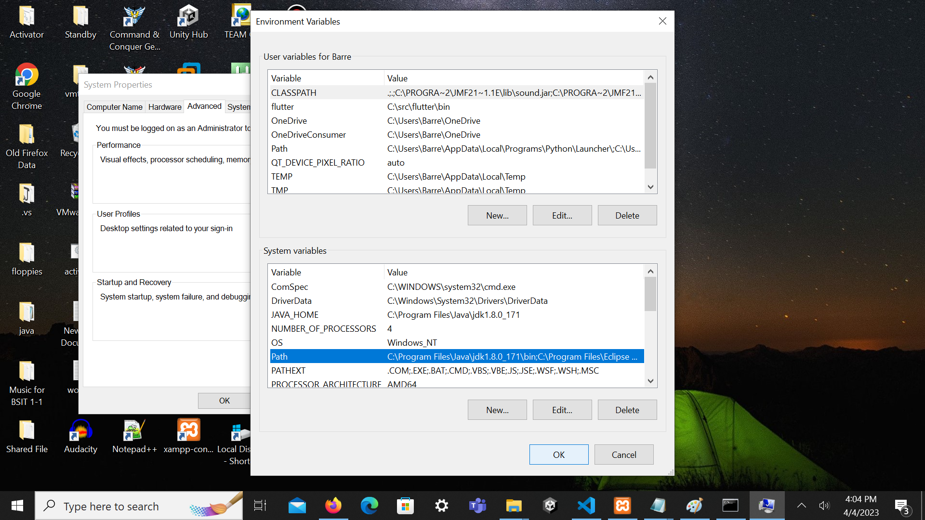Select the flutter user variable row
Image resolution: width=925 pixels, height=520 pixels.
456,106
